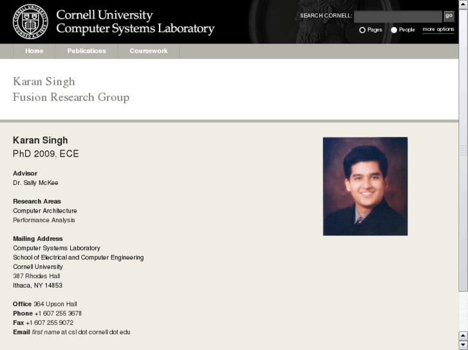Click the Cornell University mailing address line
The image size is (468, 350).
pos(38,267)
